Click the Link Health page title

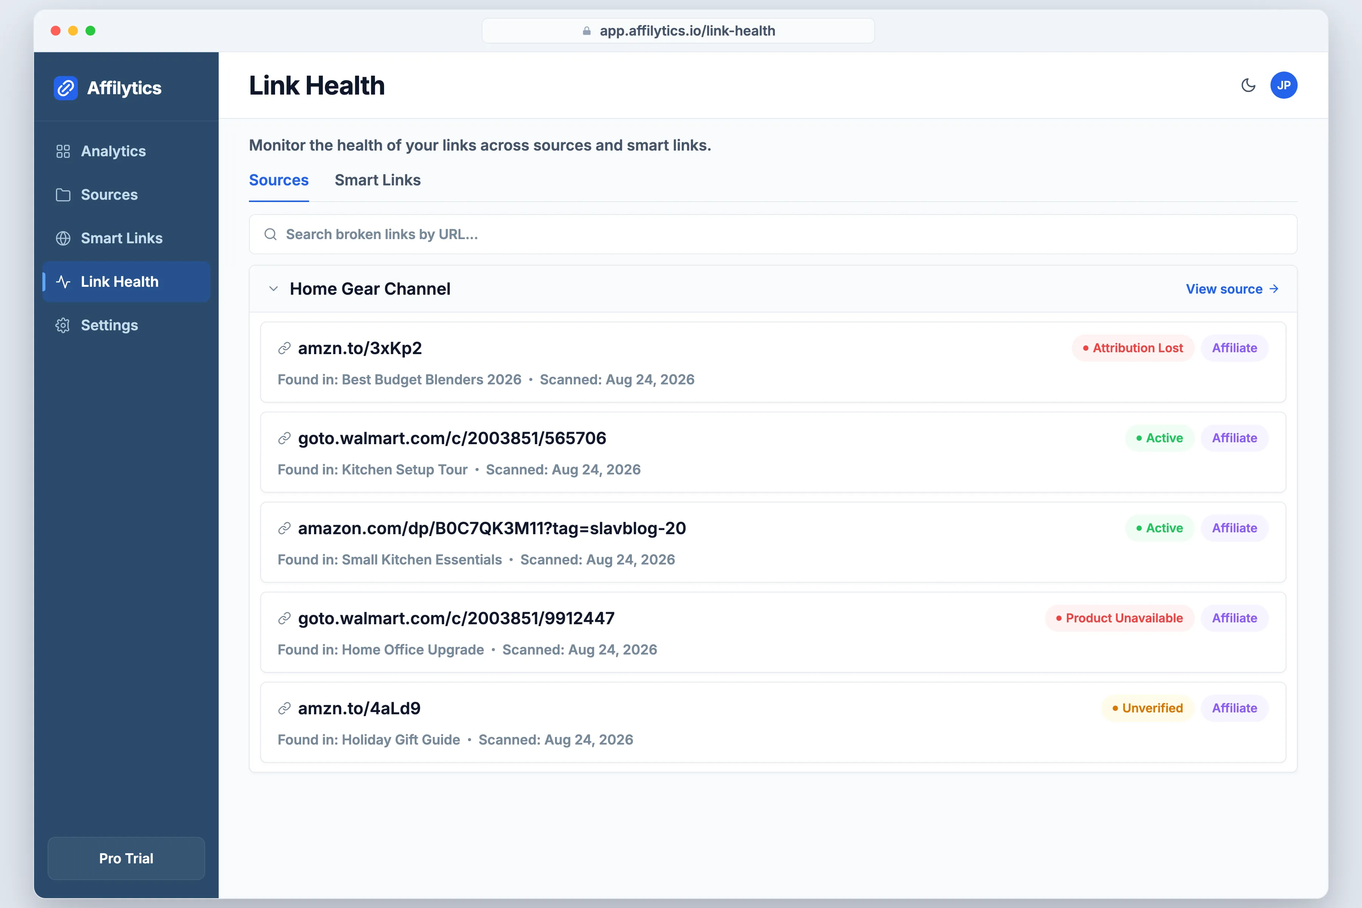point(317,86)
